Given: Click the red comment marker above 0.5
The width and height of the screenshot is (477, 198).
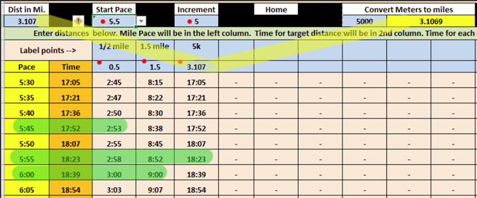Looking at the screenshot, I should click(99, 62).
